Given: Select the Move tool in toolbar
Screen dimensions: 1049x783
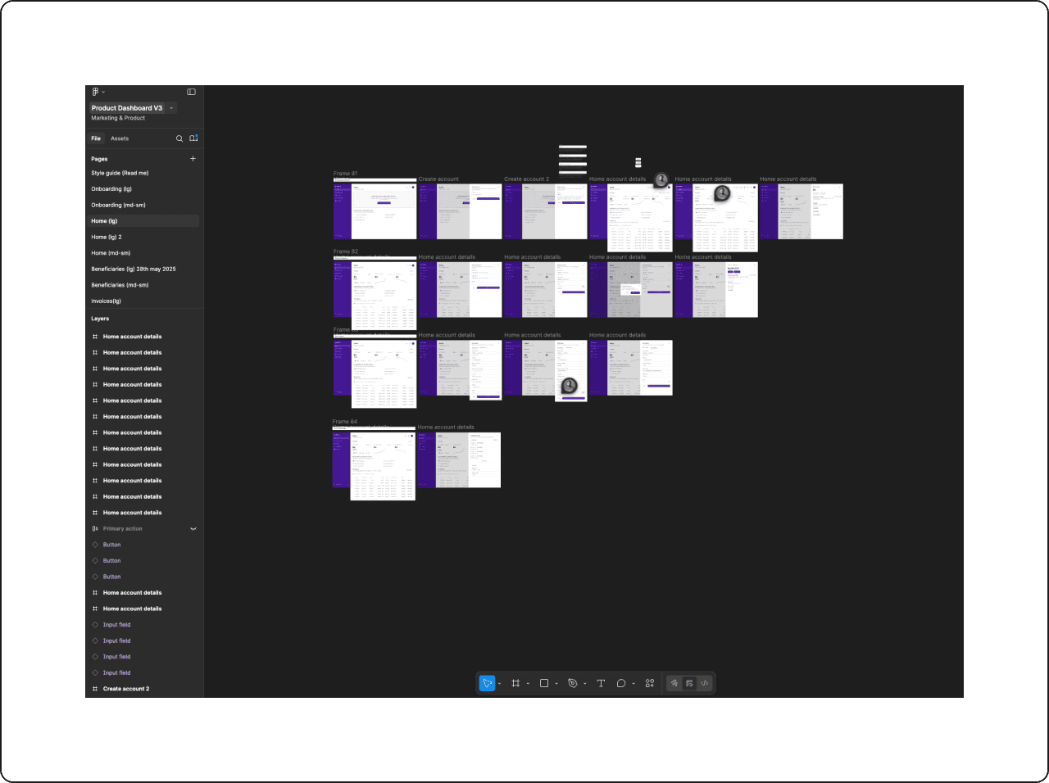Looking at the screenshot, I should [487, 683].
